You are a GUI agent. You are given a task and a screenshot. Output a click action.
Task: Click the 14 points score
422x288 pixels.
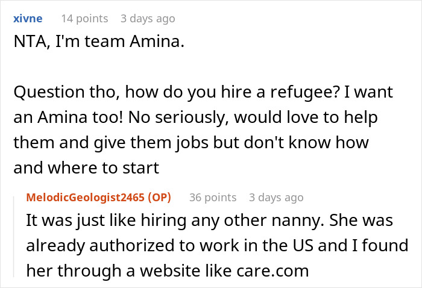click(84, 19)
